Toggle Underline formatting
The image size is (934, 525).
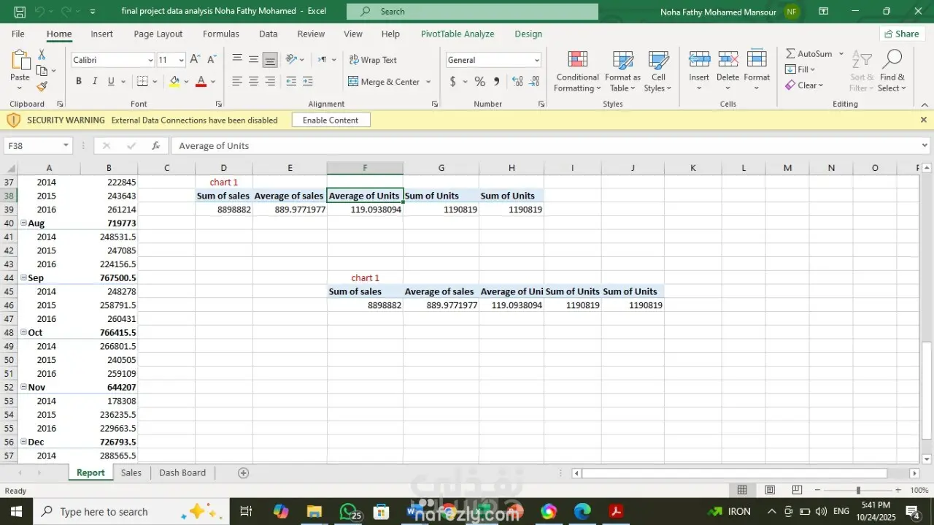pyautogui.click(x=111, y=82)
